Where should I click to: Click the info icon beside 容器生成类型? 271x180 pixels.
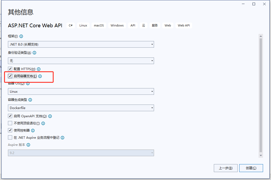(x=30, y=100)
